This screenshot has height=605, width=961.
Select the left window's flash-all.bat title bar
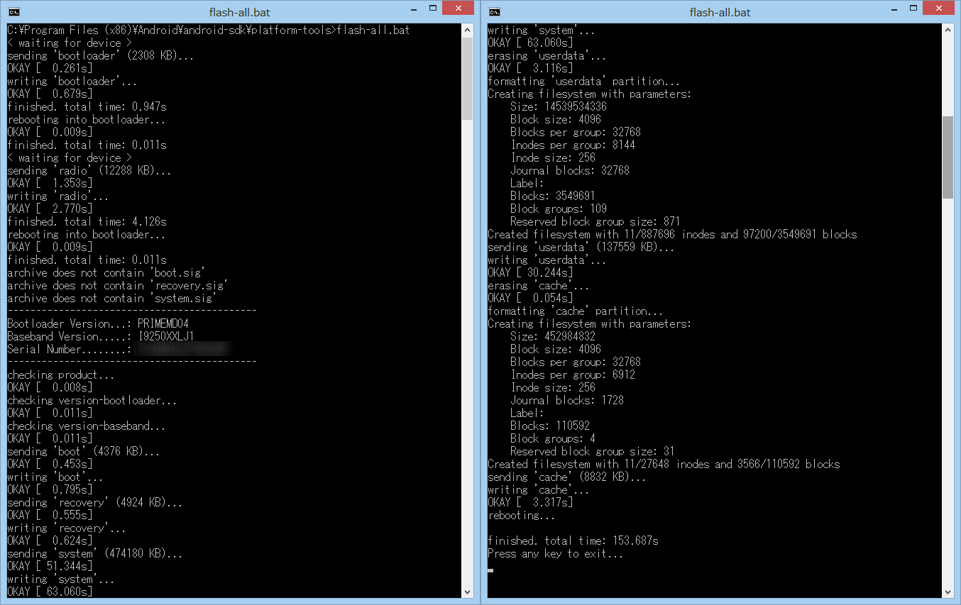coord(239,12)
